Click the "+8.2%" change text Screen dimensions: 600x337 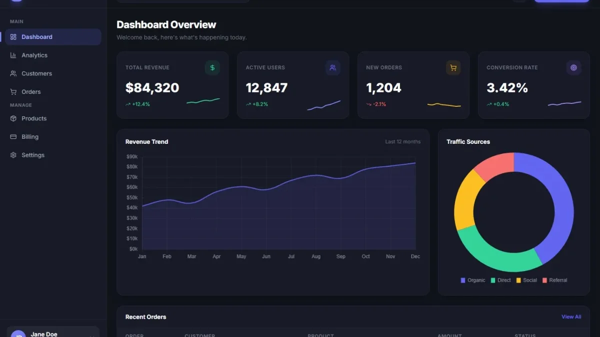click(x=260, y=104)
